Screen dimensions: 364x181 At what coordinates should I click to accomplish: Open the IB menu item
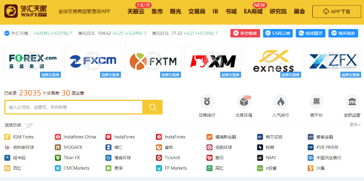[x=216, y=11]
